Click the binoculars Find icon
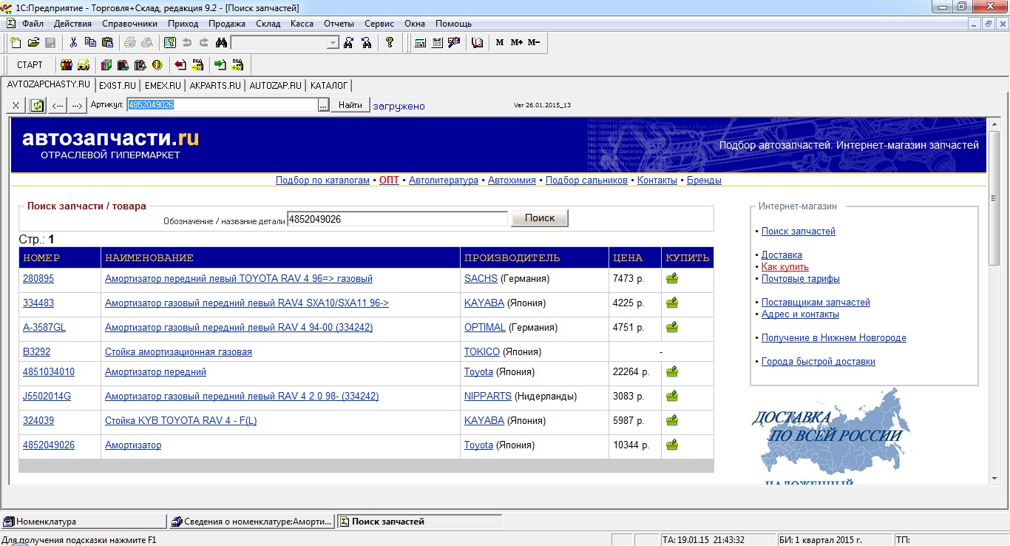 tap(220, 42)
